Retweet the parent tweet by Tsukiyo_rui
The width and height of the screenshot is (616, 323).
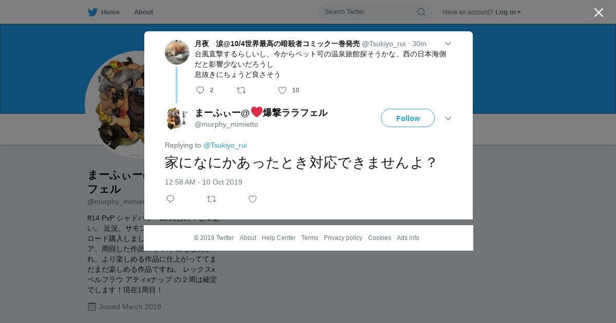(241, 90)
